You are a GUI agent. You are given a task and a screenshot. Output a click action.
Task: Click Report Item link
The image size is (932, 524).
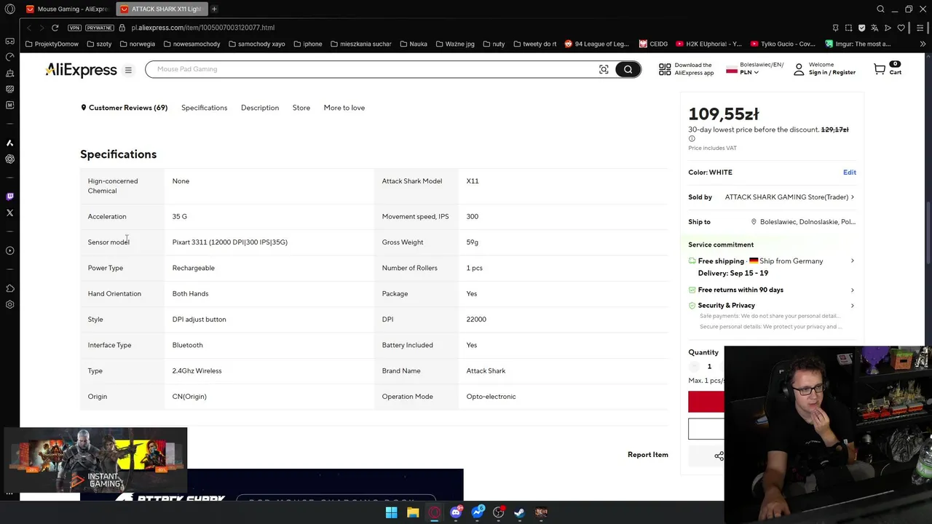click(647, 455)
